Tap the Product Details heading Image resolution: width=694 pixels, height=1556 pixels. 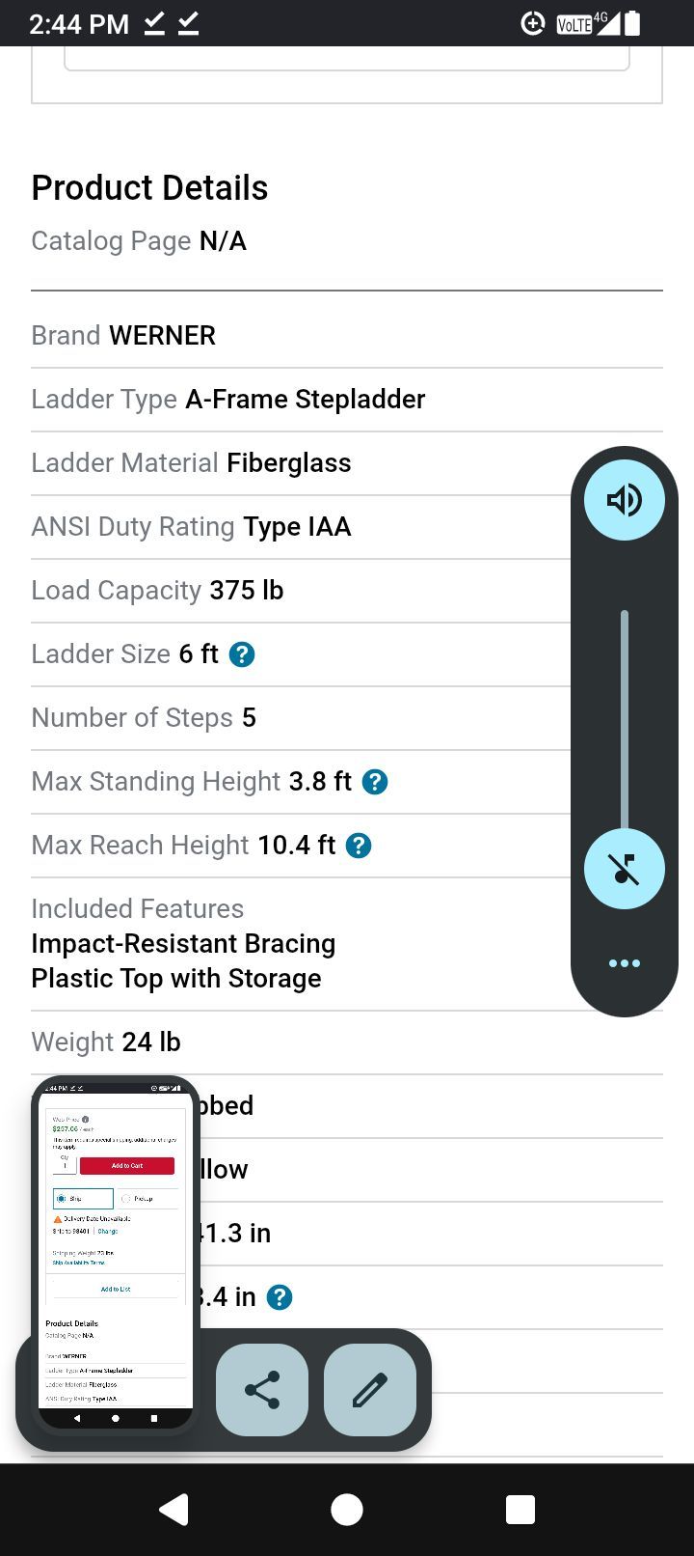coord(149,188)
